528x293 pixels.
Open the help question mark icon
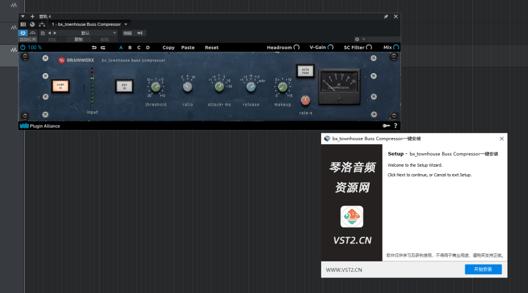(x=395, y=126)
